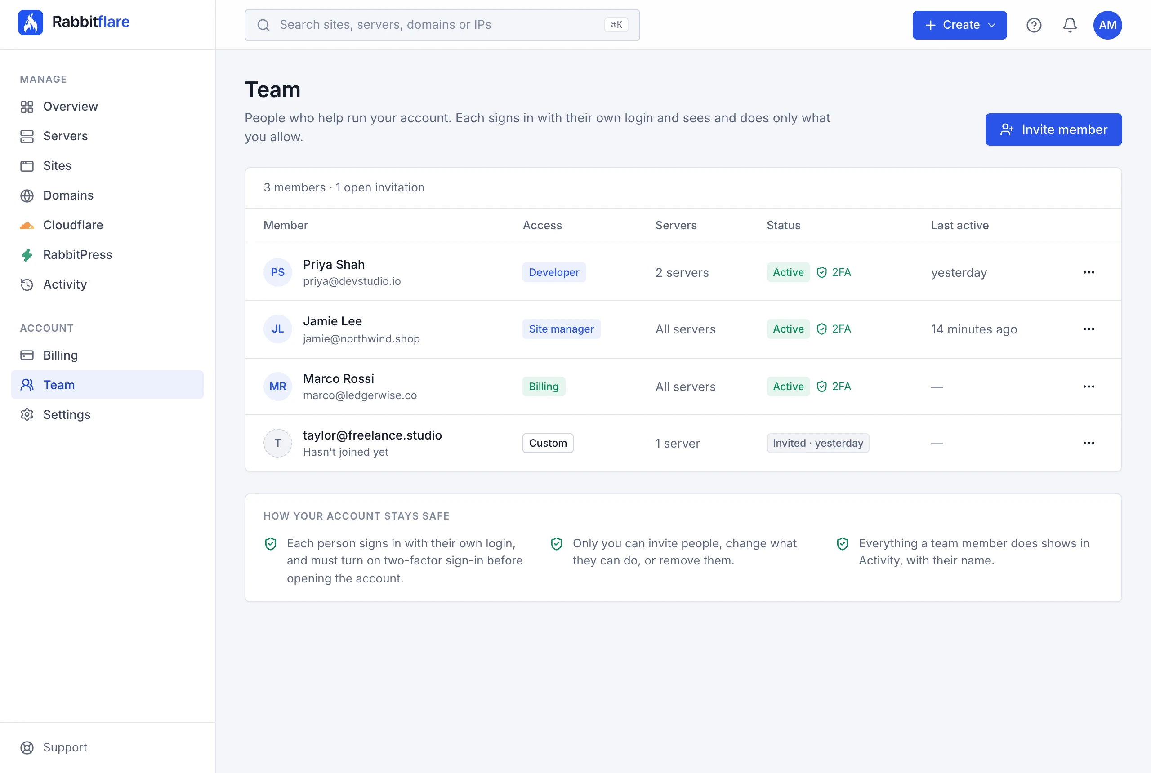Click Jamie Lee's Active status badge

[788, 329]
